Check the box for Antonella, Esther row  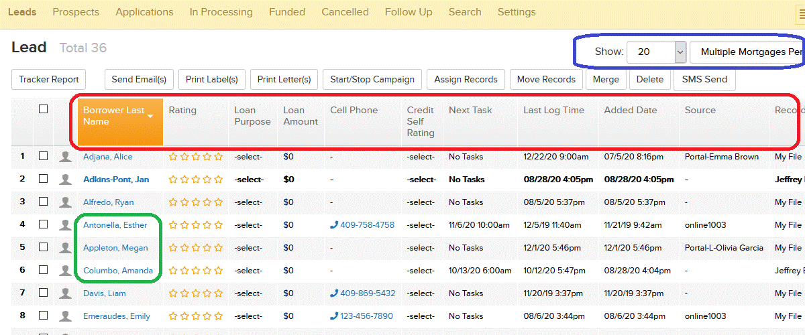point(44,224)
